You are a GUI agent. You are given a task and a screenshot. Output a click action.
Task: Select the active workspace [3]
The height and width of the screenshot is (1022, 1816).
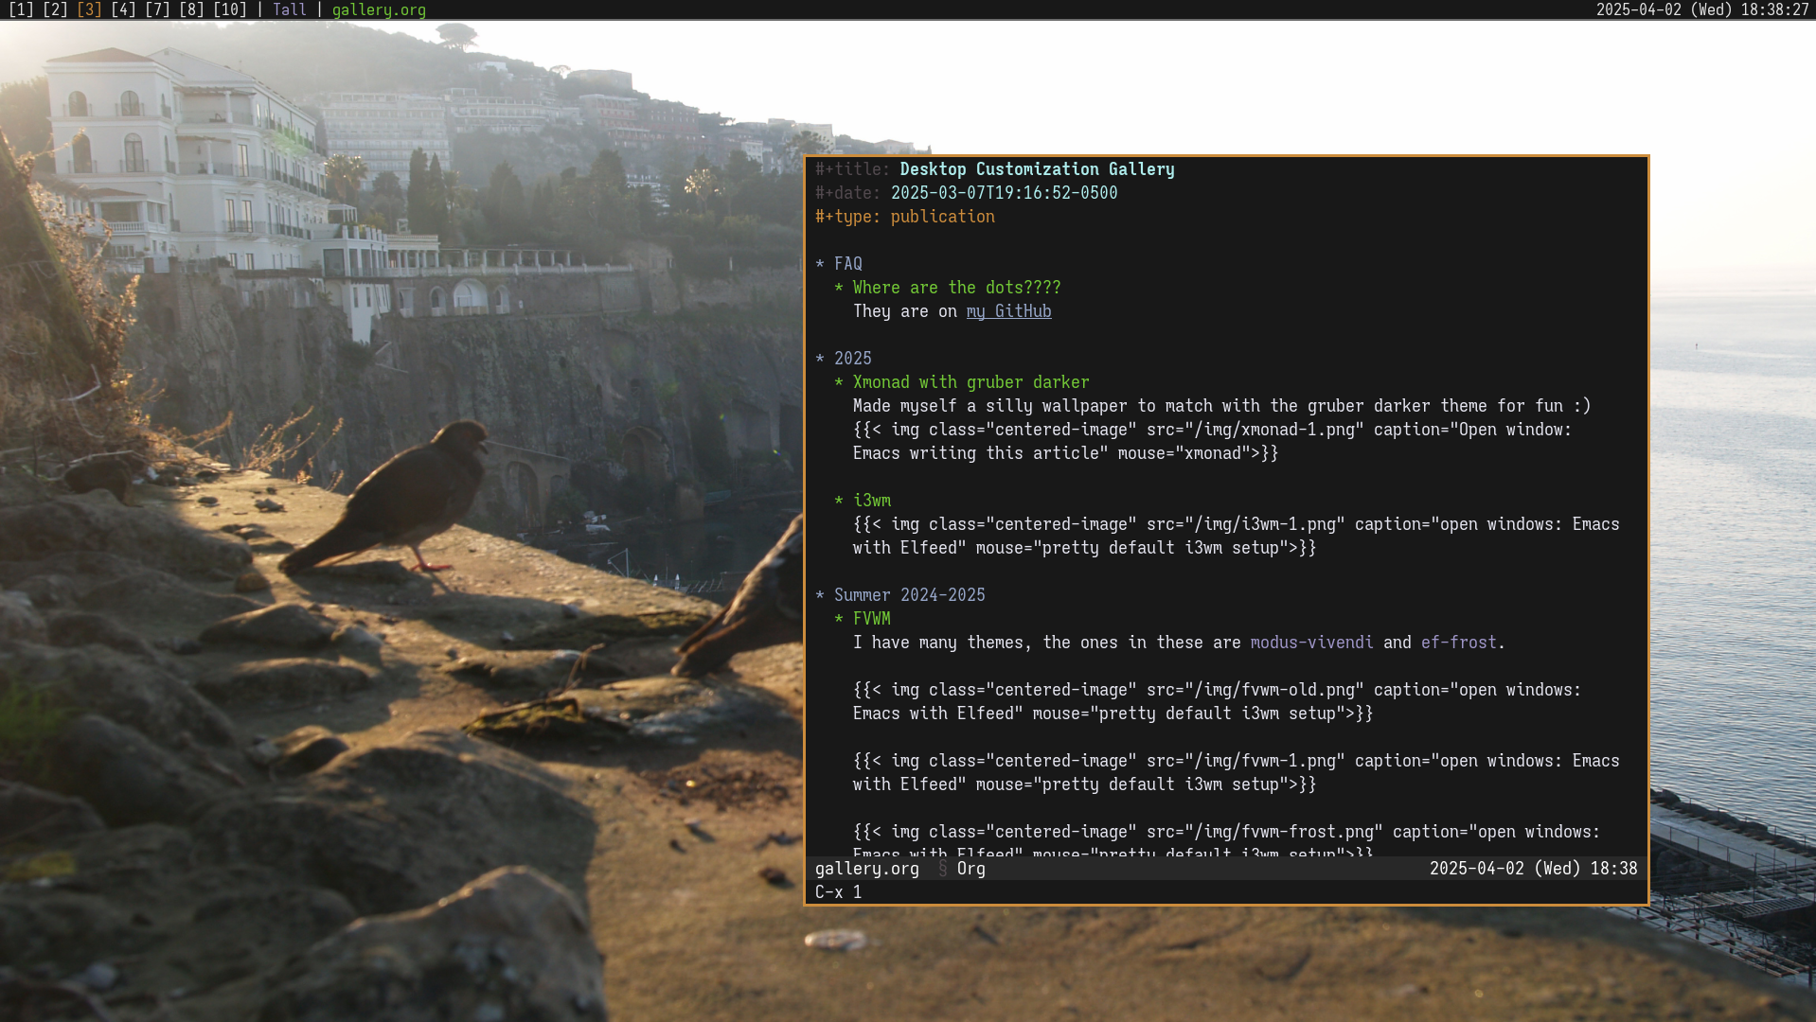point(89,9)
